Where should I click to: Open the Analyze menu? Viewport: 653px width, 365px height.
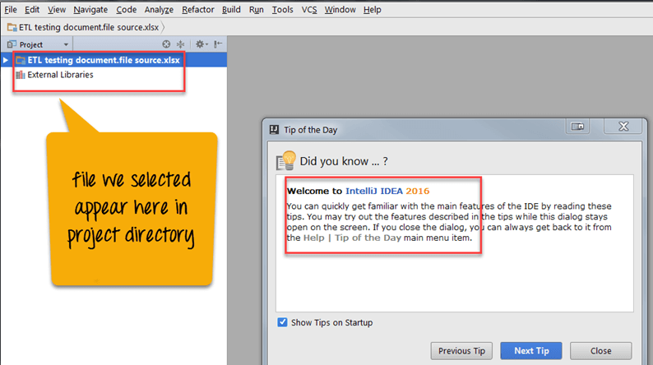tap(159, 9)
